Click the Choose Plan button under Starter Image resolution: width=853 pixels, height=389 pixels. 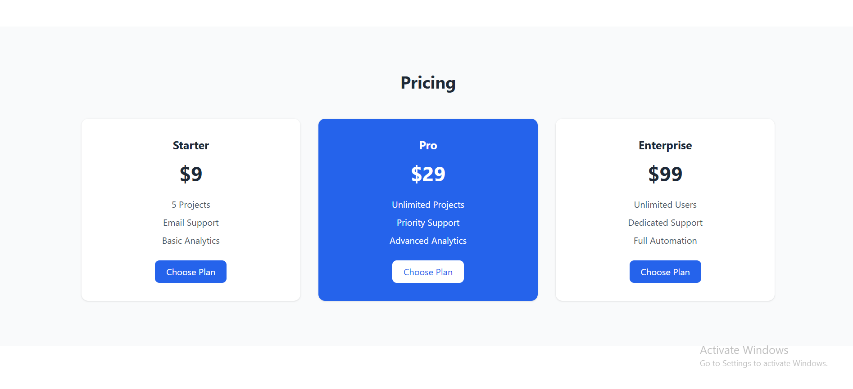(191, 272)
